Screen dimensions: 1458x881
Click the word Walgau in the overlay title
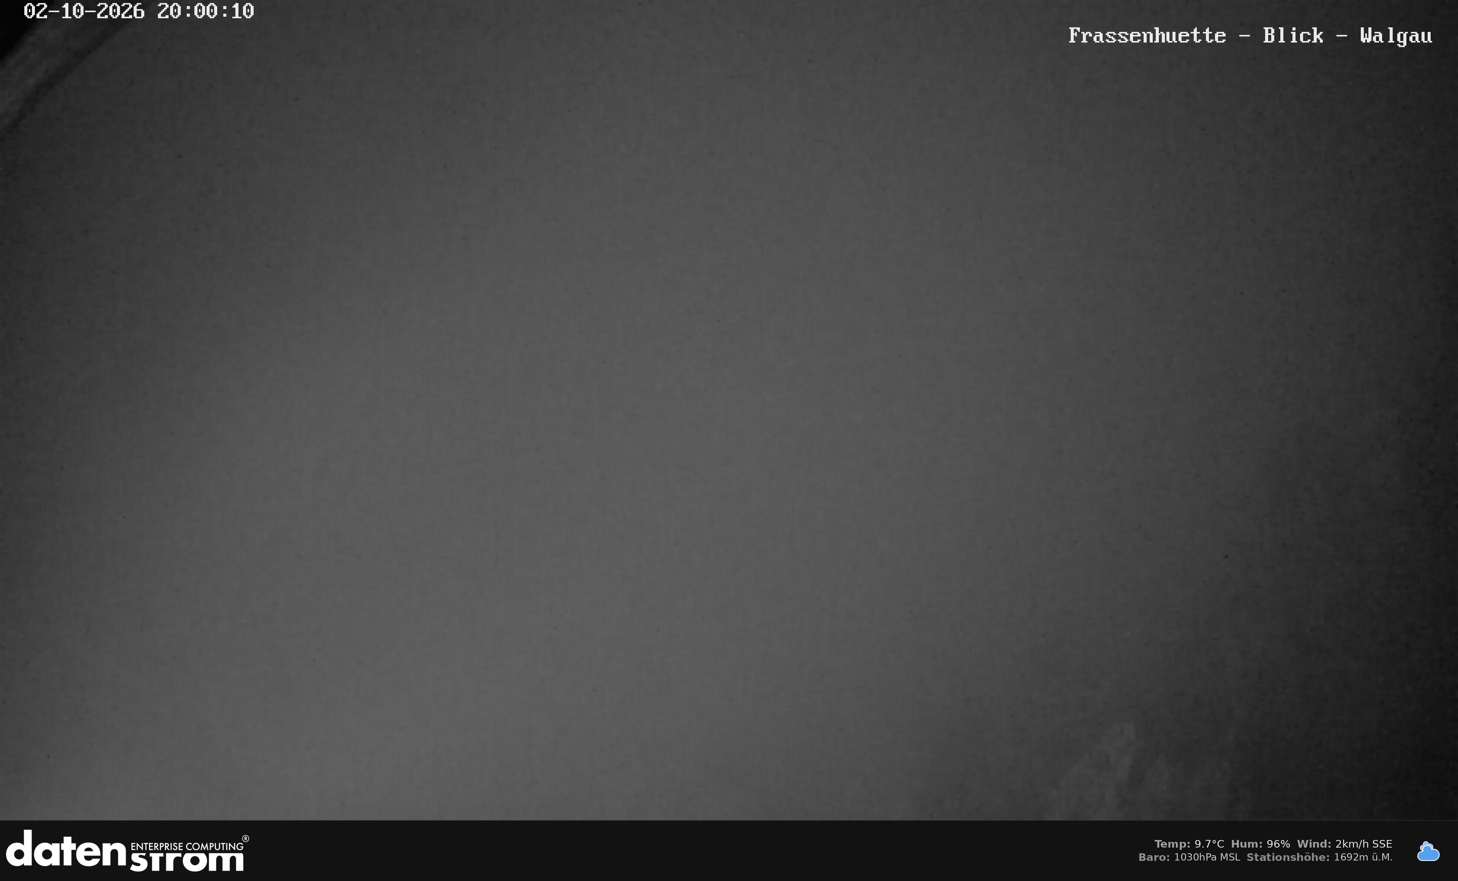[1396, 35]
